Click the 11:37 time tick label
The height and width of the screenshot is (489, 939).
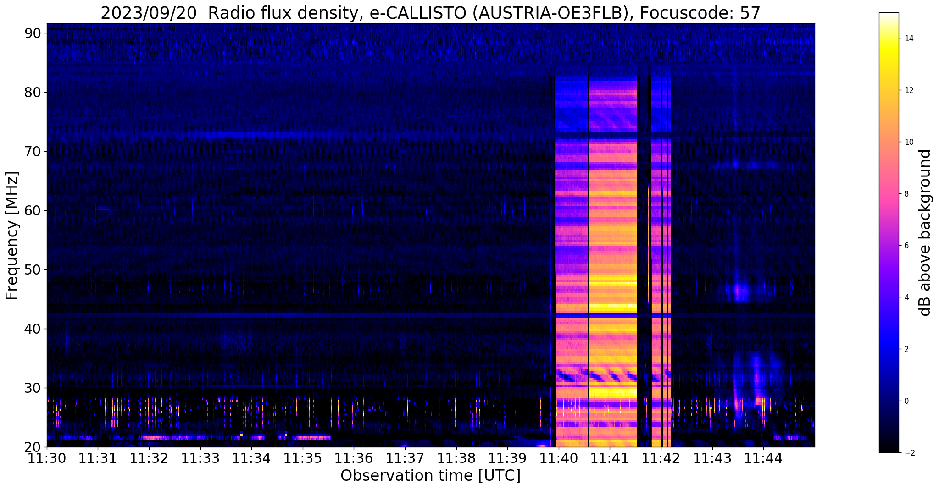click(405, 458)
